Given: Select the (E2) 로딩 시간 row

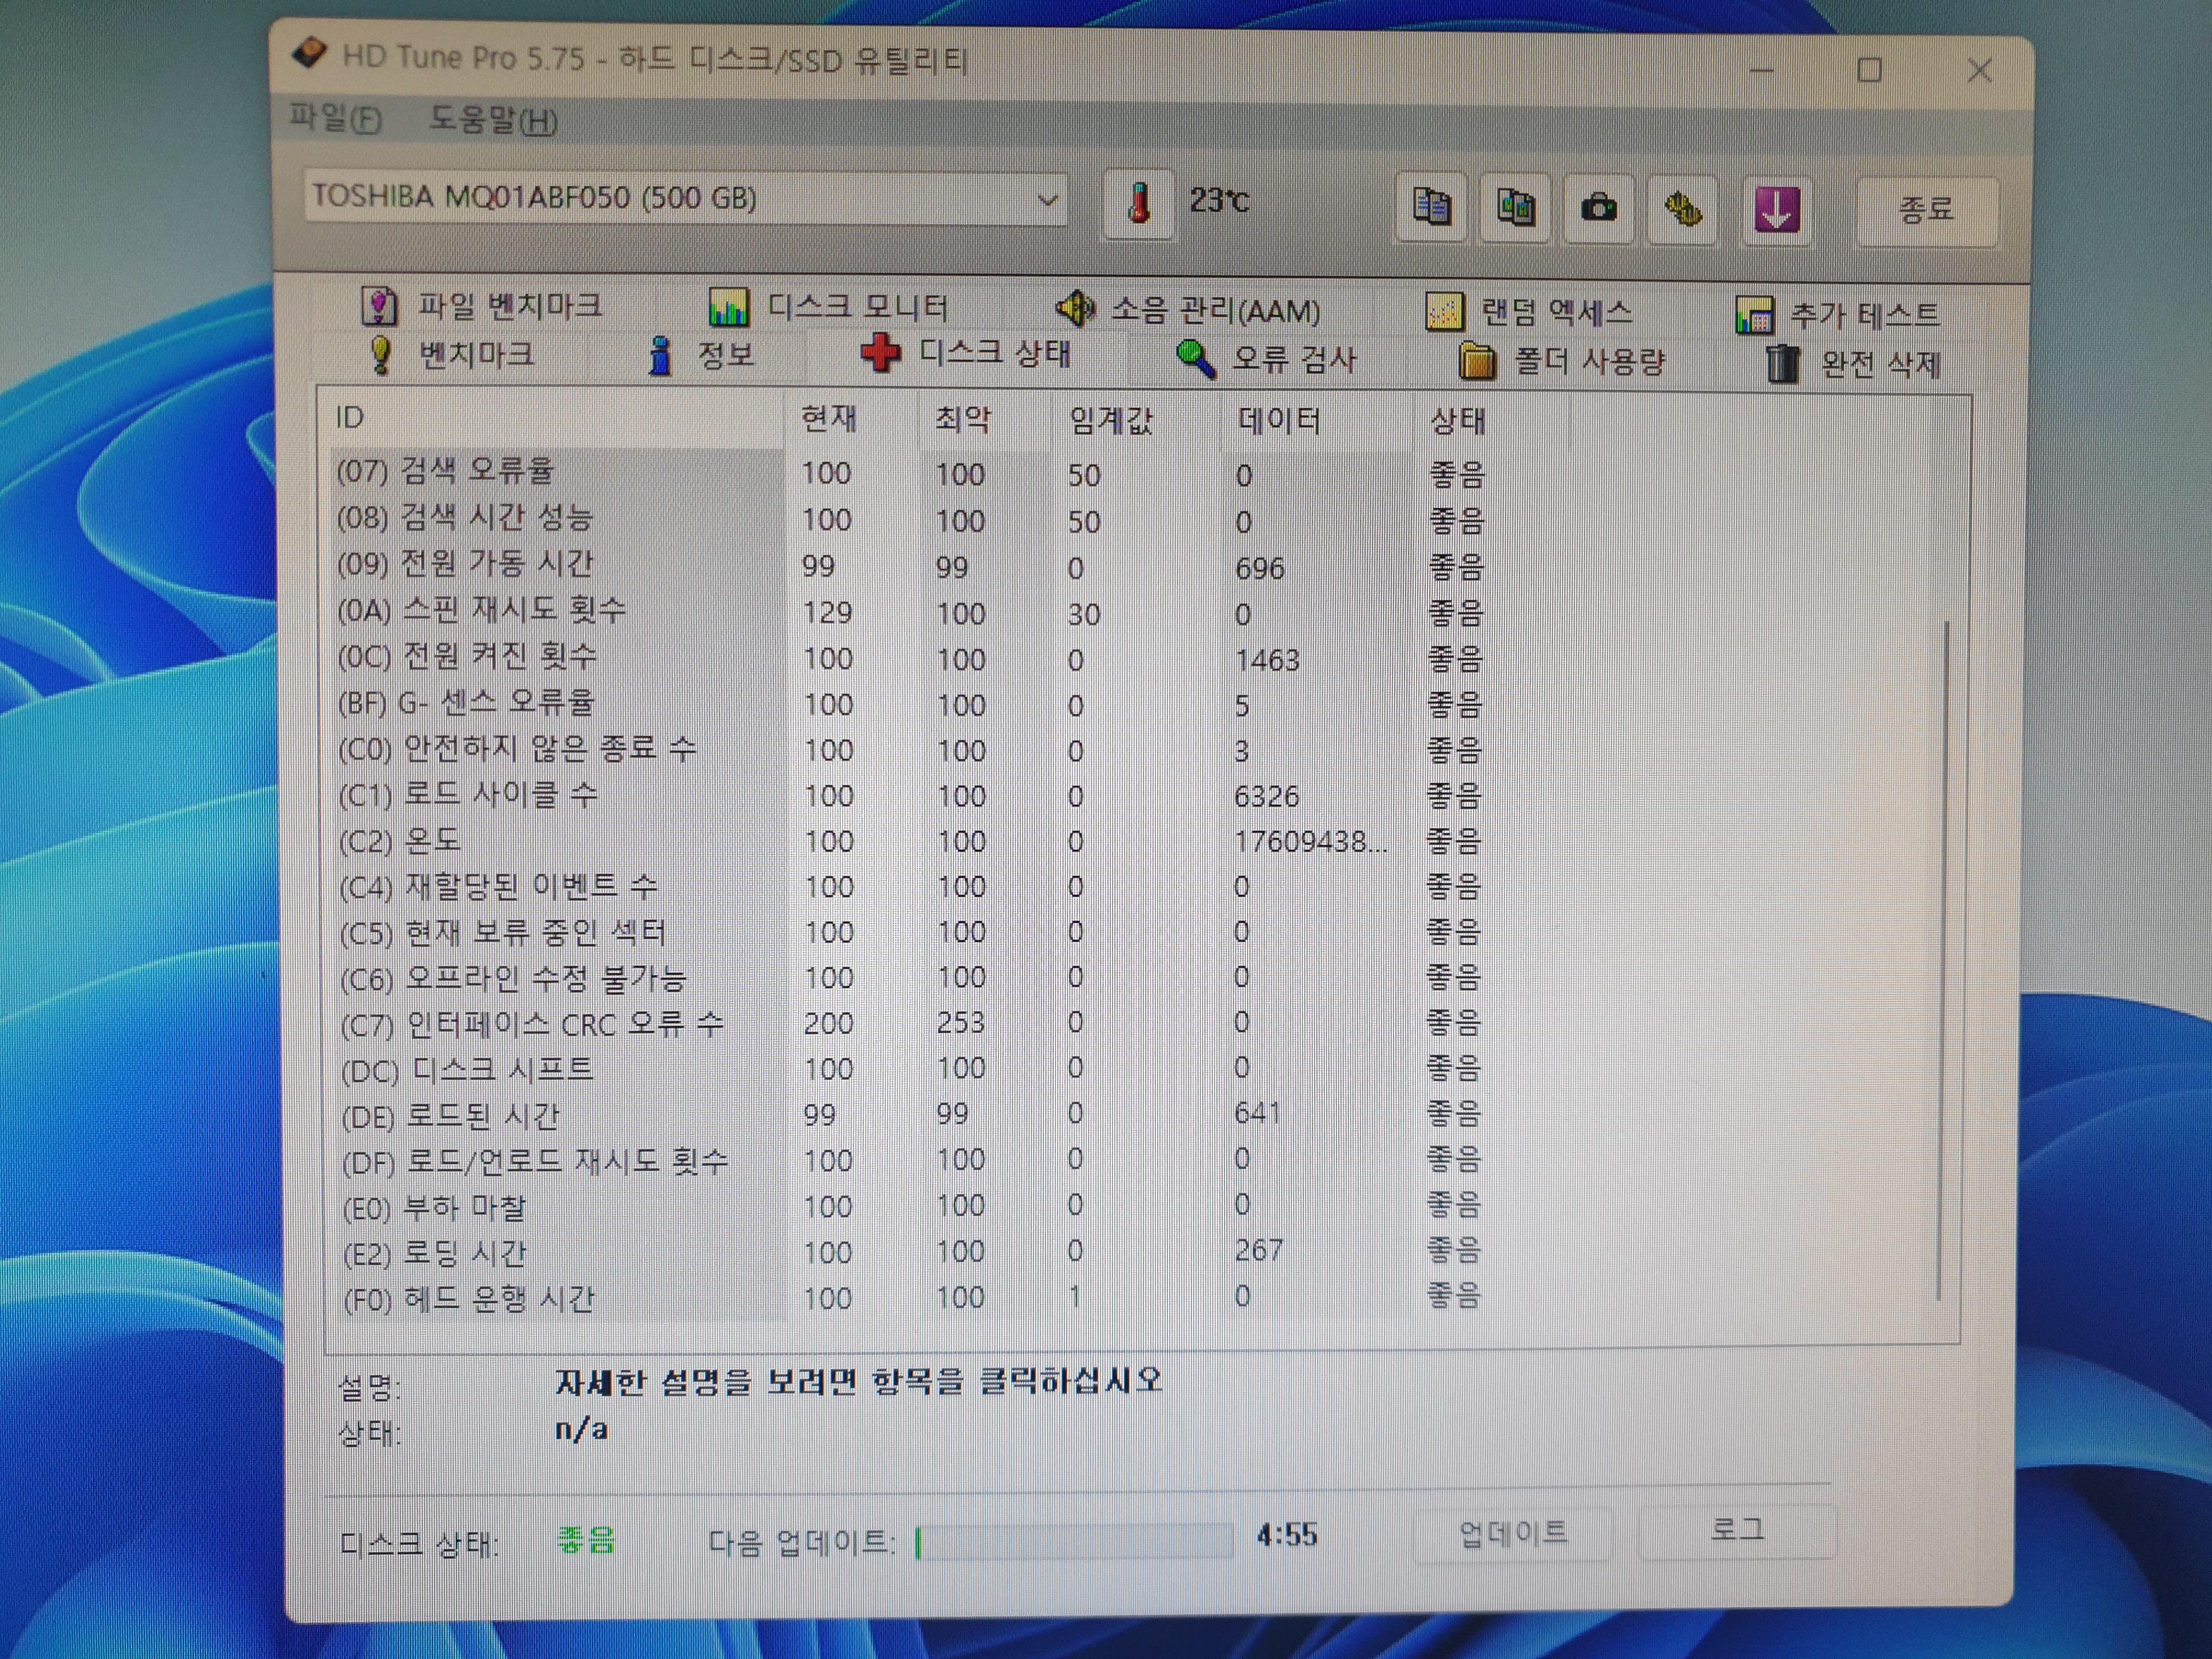Looking at the screenshot, I should pos(910,1252).
